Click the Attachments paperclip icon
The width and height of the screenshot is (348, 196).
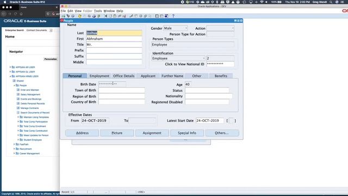pyautogui.click(x=145, y=16)
